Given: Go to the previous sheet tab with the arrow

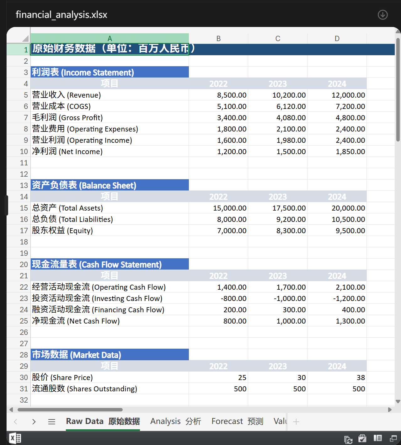Looking at the screenshot, I should [x=16, y=421].
